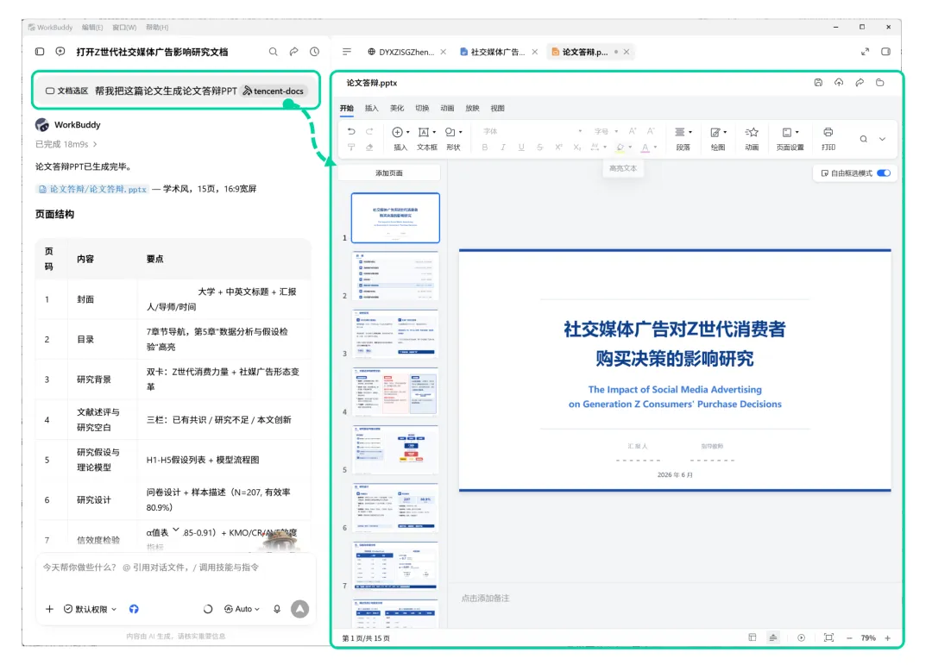Viewport: 932px width, 665px height.
Task: Click the microphone voice input icon
Action: (277, 609)
